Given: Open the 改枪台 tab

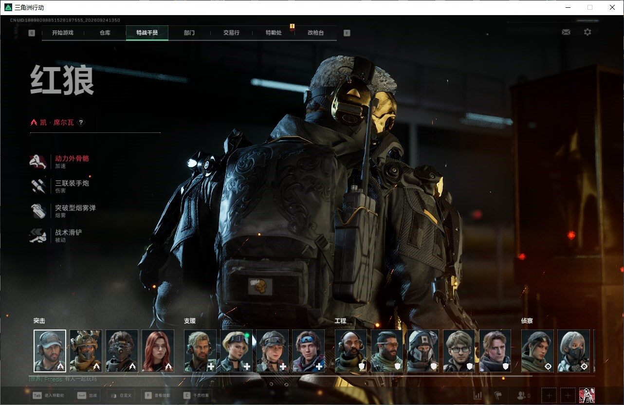Looking at the screenshot, I should (x=315, y=33).
